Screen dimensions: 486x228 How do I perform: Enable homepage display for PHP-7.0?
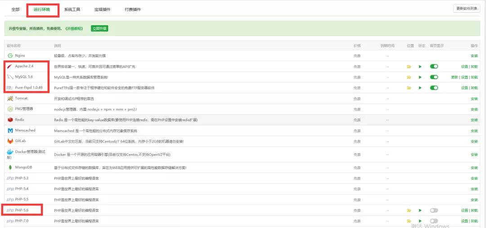pyautogui.click(x=434, y=221)
